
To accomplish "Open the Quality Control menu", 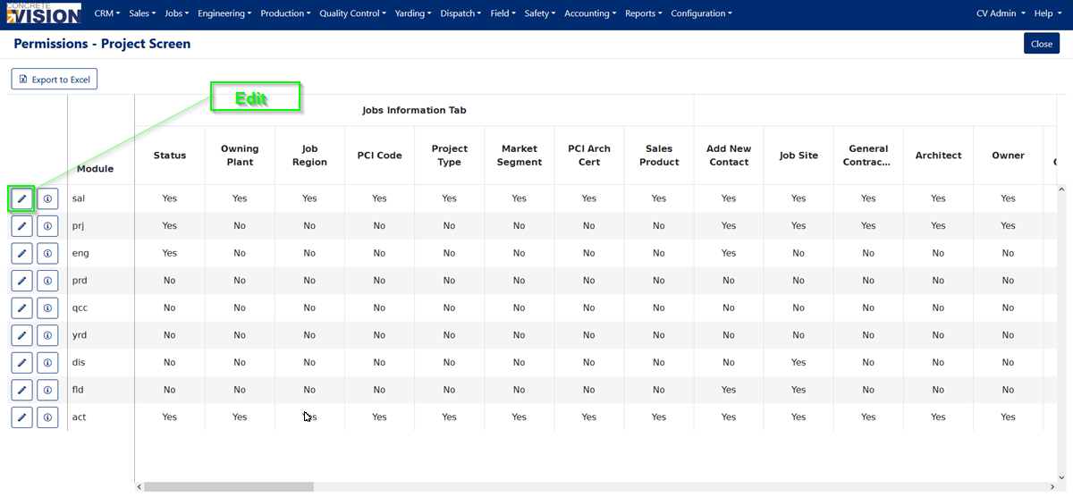I will pyautogui.click(x=352, y=13).
